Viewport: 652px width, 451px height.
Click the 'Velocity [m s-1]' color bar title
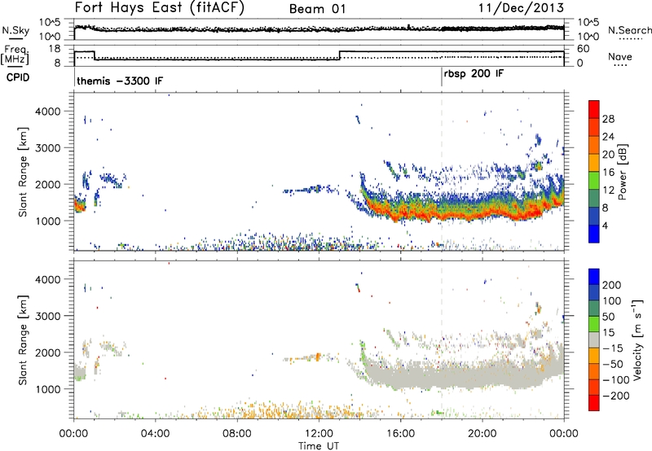(x=637, y=340)
